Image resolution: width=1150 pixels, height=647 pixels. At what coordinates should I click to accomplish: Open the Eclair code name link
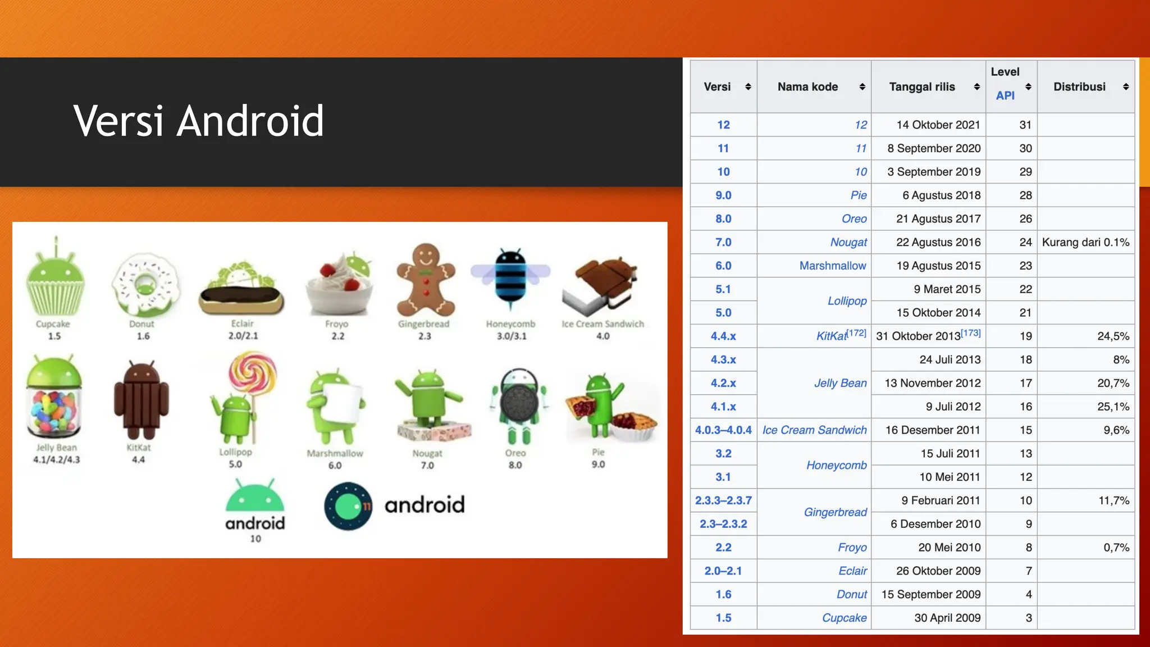click(853, 571)
